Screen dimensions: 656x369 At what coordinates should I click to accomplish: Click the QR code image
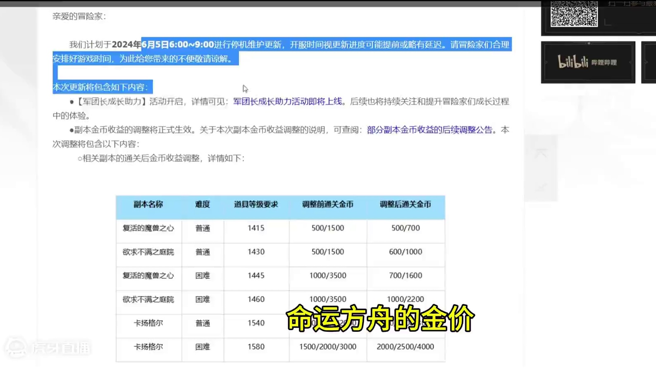click(574, 13)
